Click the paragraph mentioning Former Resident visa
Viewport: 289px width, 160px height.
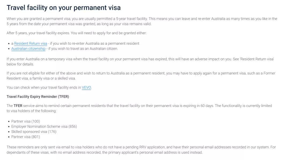click(x=141, y=76)
